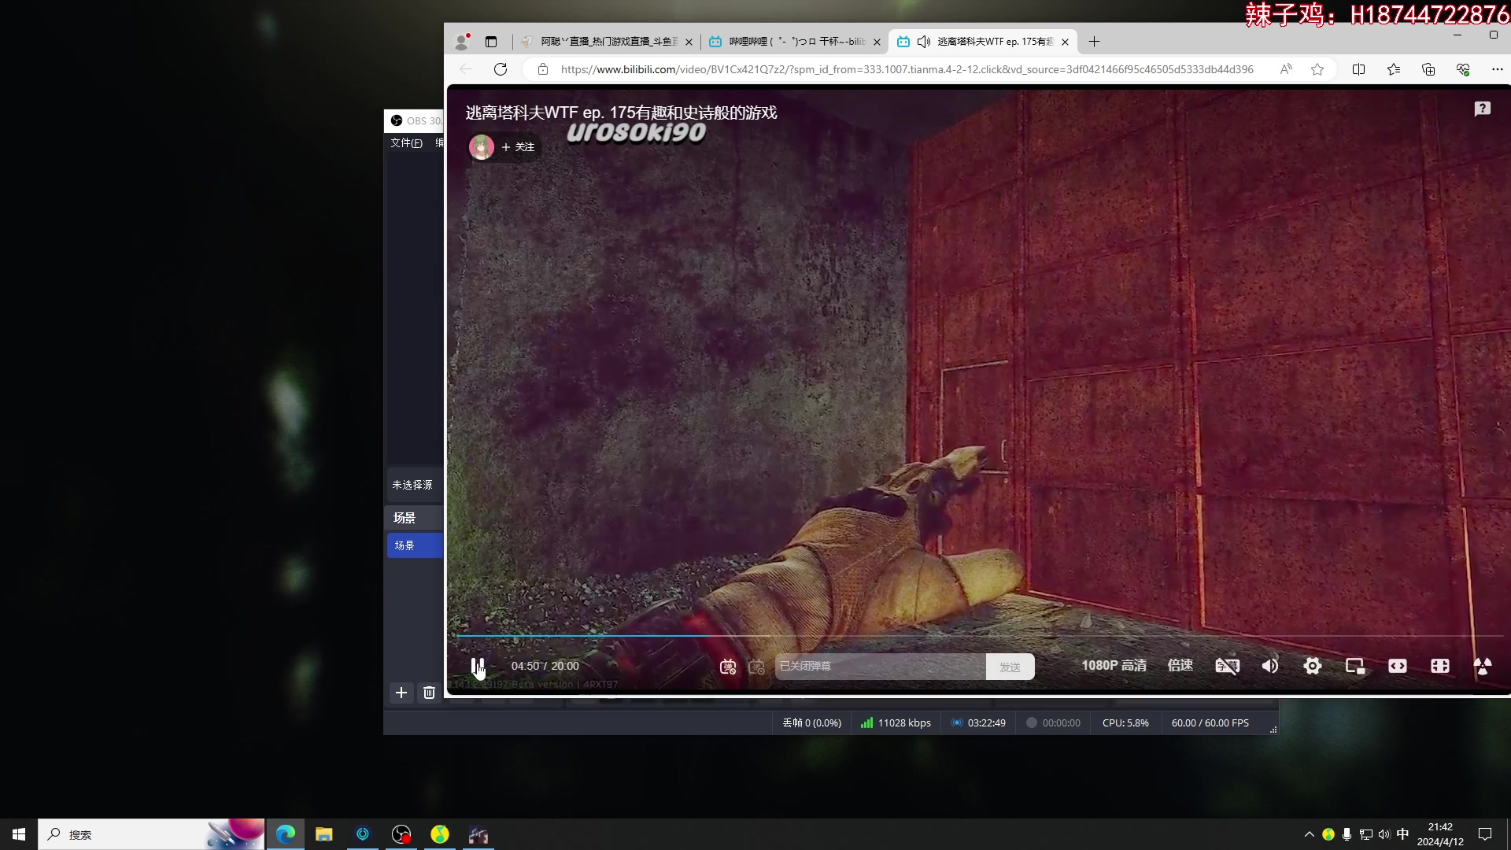Open the player settings gear
The height and width of the screenshot is (850, 1511).
1313,667
